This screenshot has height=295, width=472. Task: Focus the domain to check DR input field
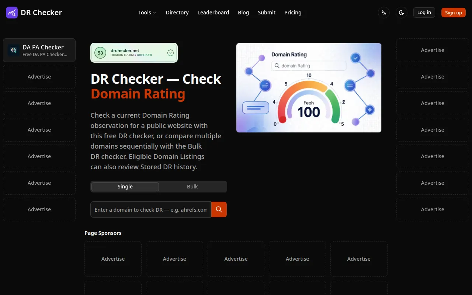(151, 209)
